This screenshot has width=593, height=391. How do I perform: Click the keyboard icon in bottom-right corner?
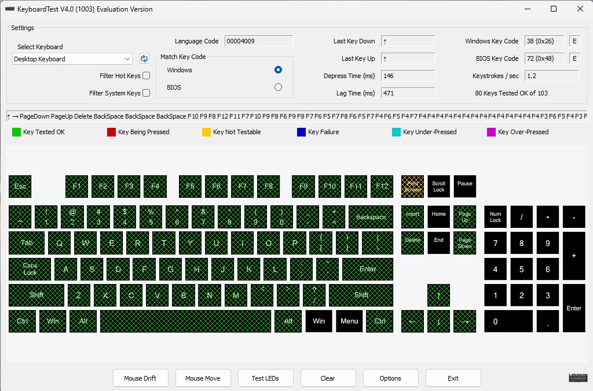pyautogui.click(x=578, y=378)
